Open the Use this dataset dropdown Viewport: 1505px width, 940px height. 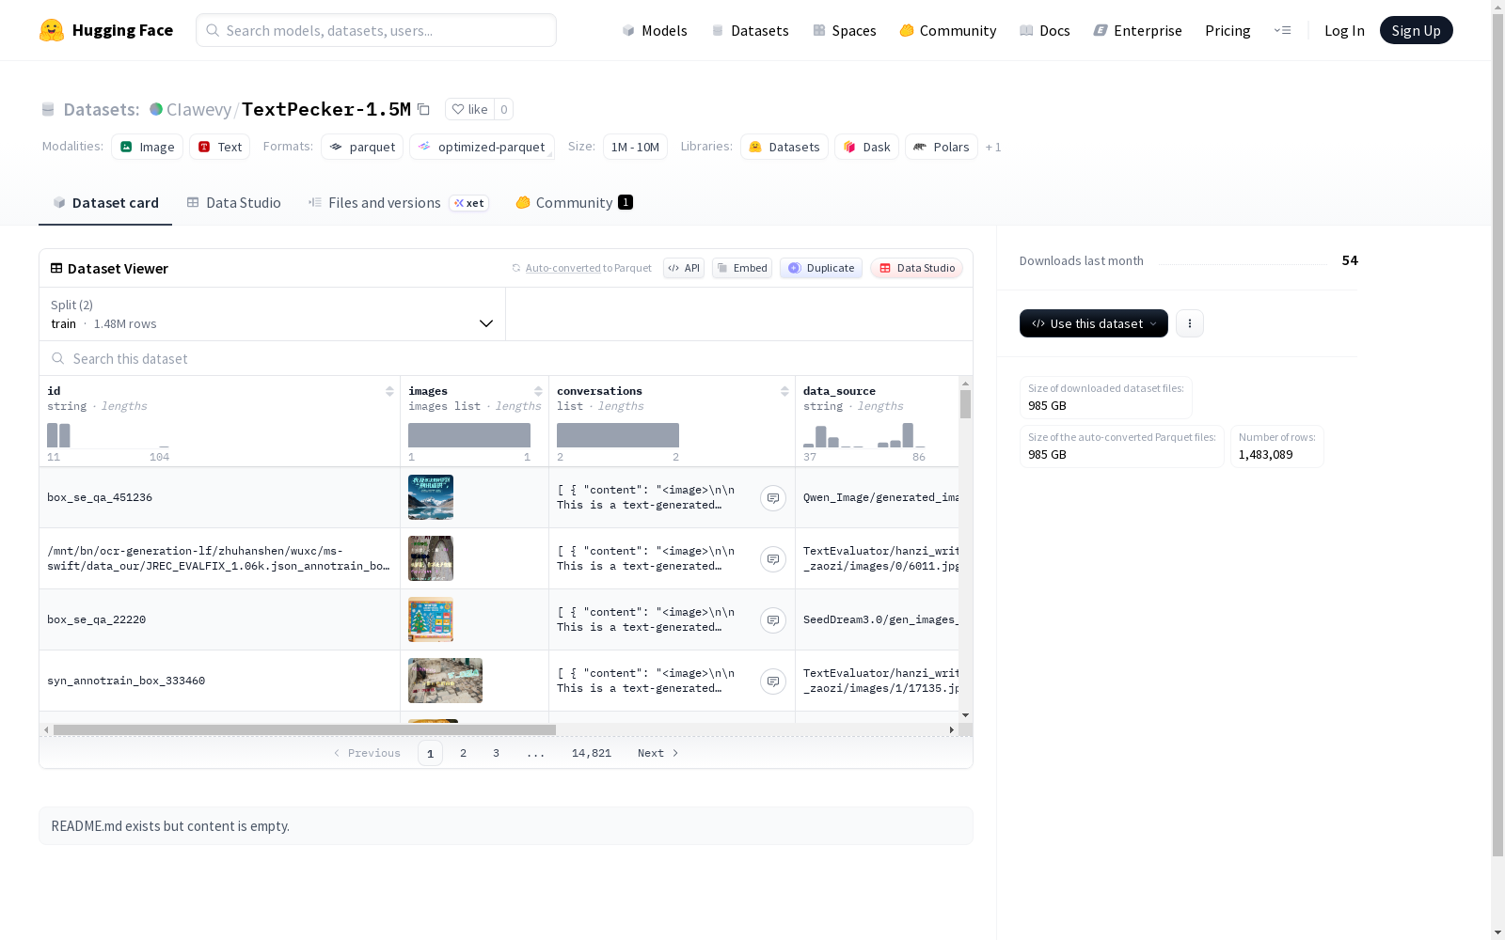coord(1094,323)
